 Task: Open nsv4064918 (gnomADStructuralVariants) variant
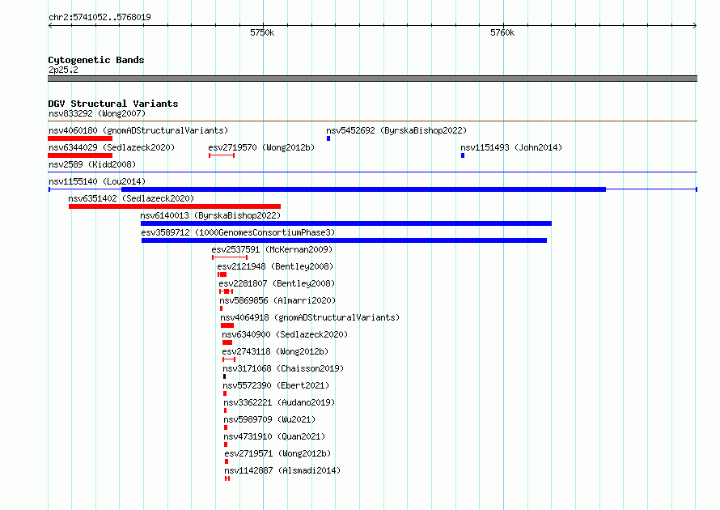click(x=310, y=317)
